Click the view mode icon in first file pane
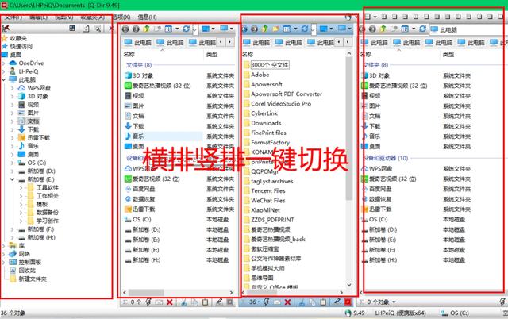The image size is (508, 319). coord(168,29)
